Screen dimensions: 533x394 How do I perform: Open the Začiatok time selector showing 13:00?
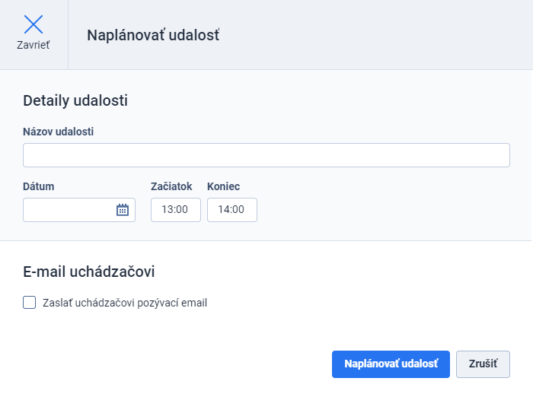(x=176, y=210)
